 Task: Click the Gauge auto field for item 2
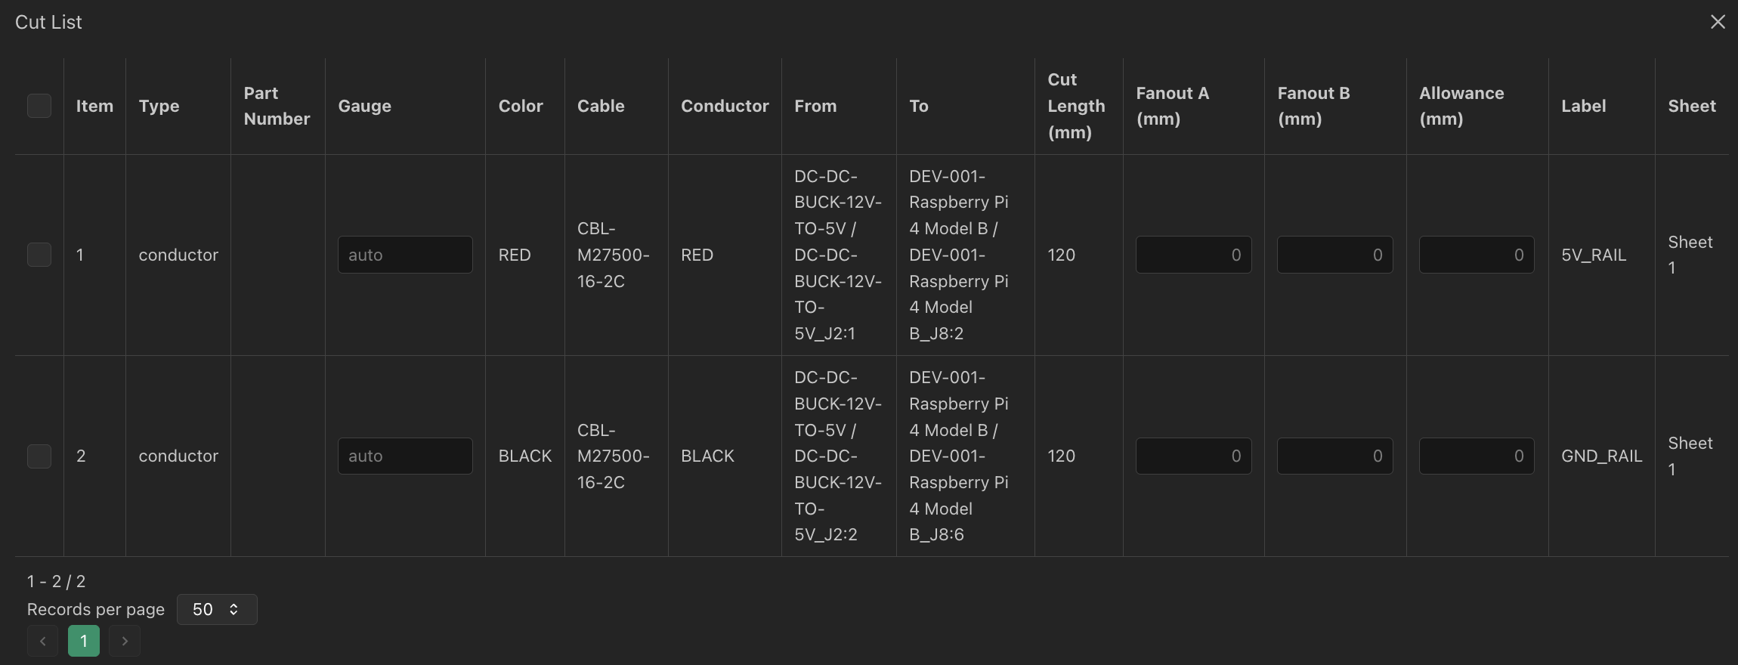tap(405, 456)
